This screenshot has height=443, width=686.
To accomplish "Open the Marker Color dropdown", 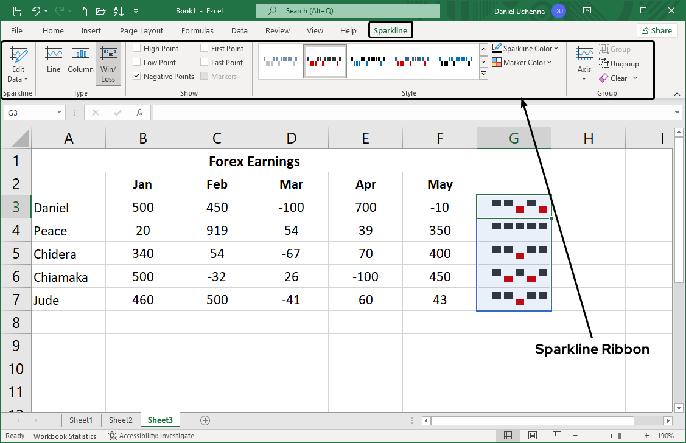I will 522,62.
